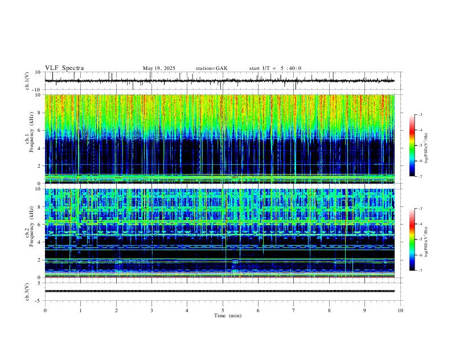Click the 'ch.3(V)' axis label
The width and height of the screenshot is (451, 348).
(27, 292)
